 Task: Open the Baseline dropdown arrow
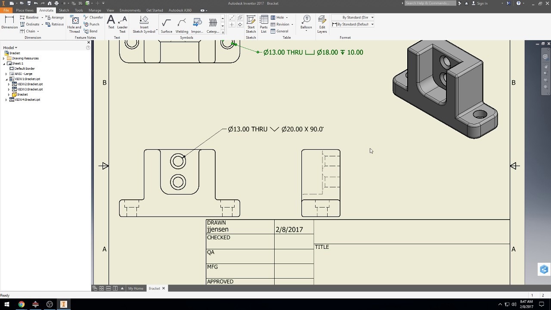(42, 18)
